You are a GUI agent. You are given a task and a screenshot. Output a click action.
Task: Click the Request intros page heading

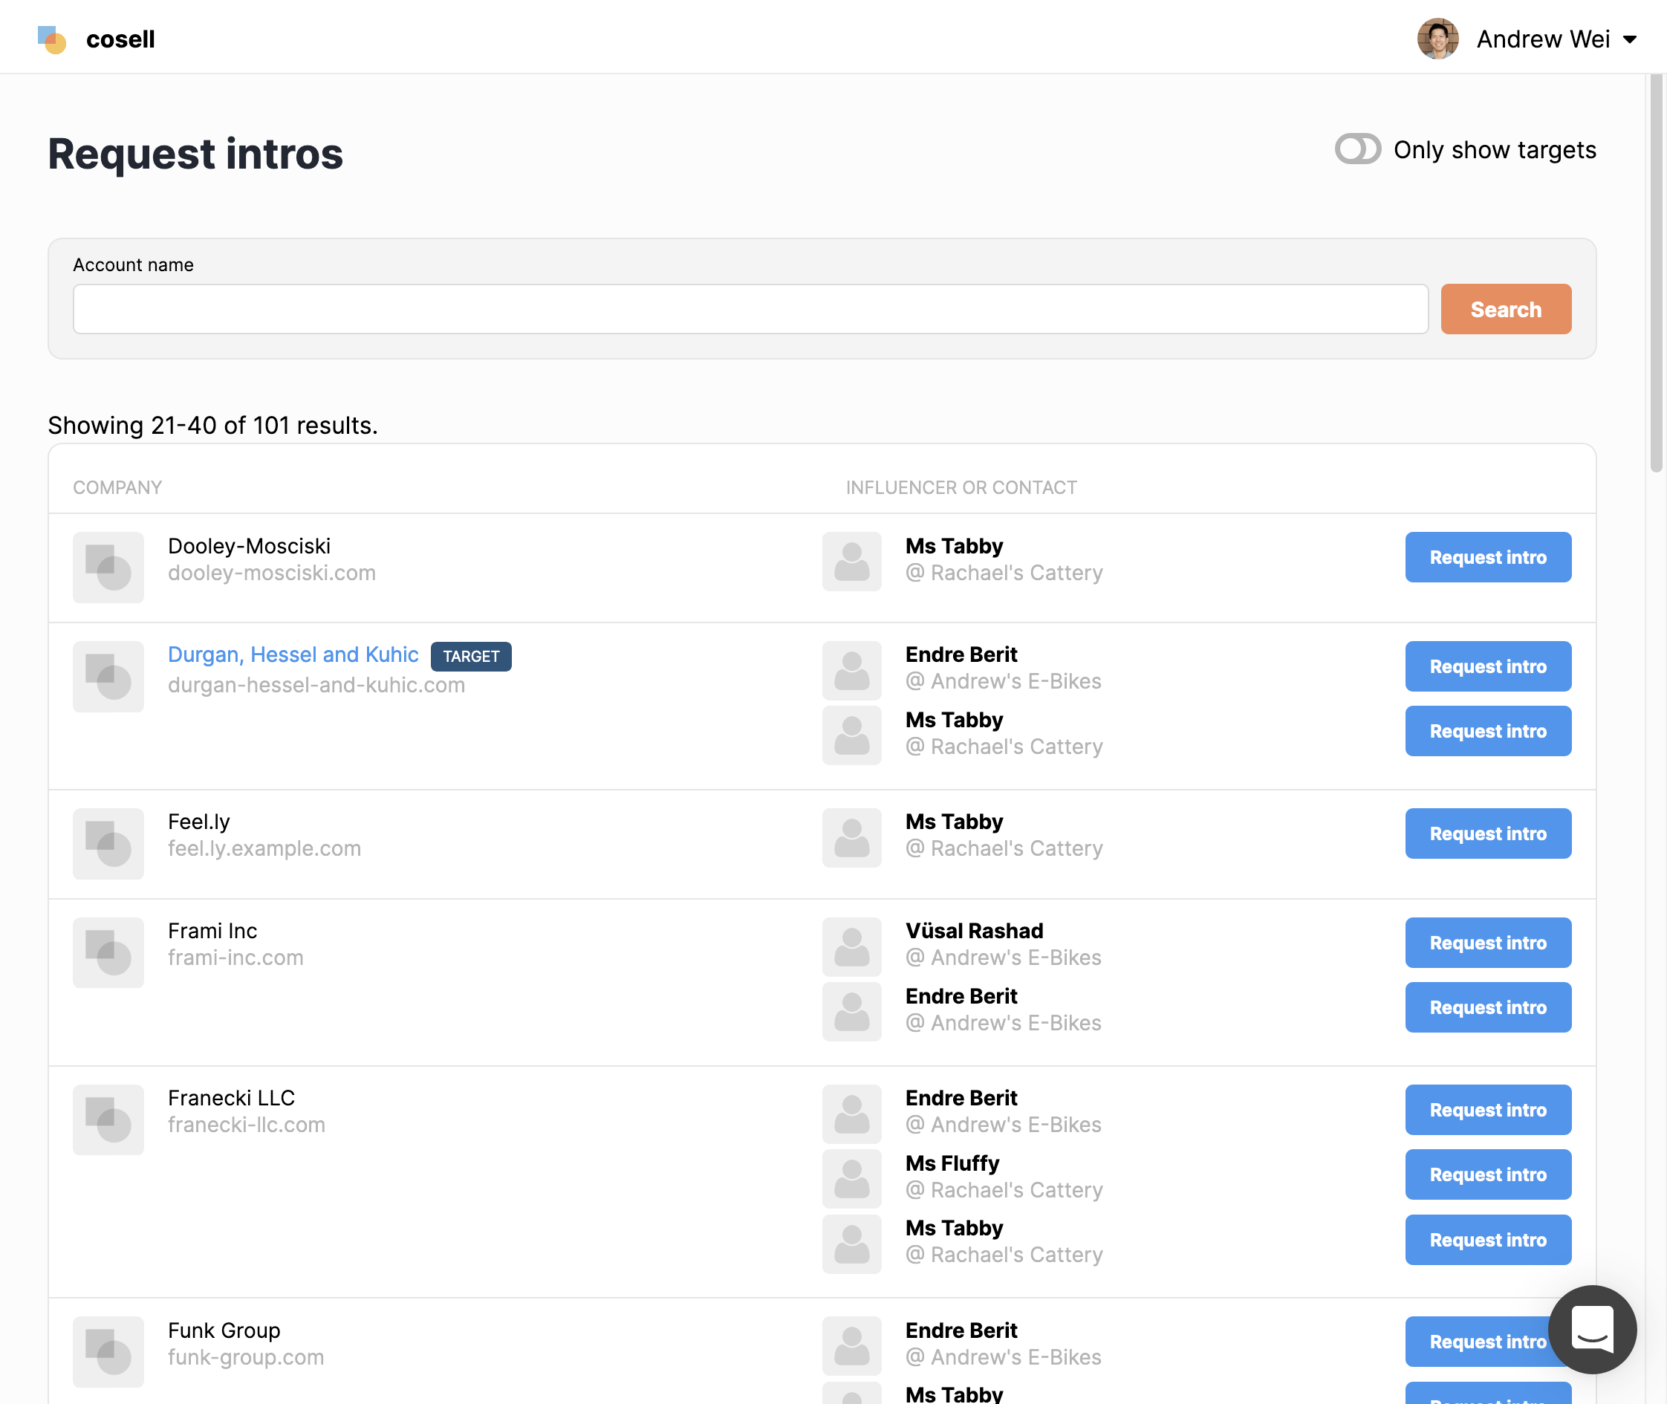[x=195, y=153]
